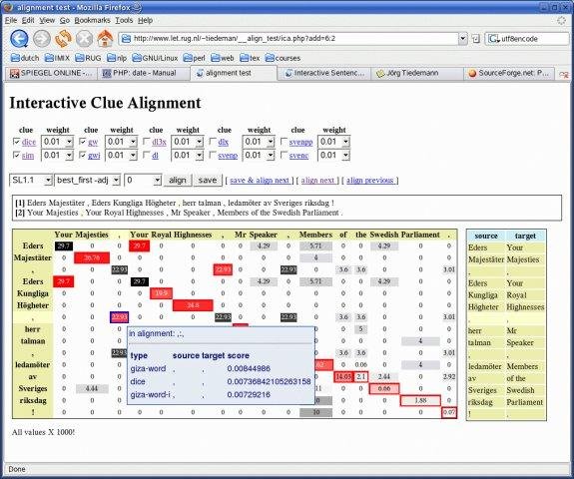574x479 pixels.
Task: Open the sim weight dropdown
Action: 57,155
